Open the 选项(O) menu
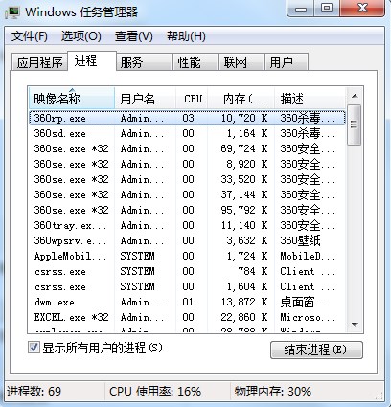 (x=81, y=36)
